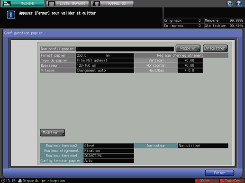Select Rouleau tension4 value DESACTIVE
Viewport: 245px width, 183px height.
[109, 156]
